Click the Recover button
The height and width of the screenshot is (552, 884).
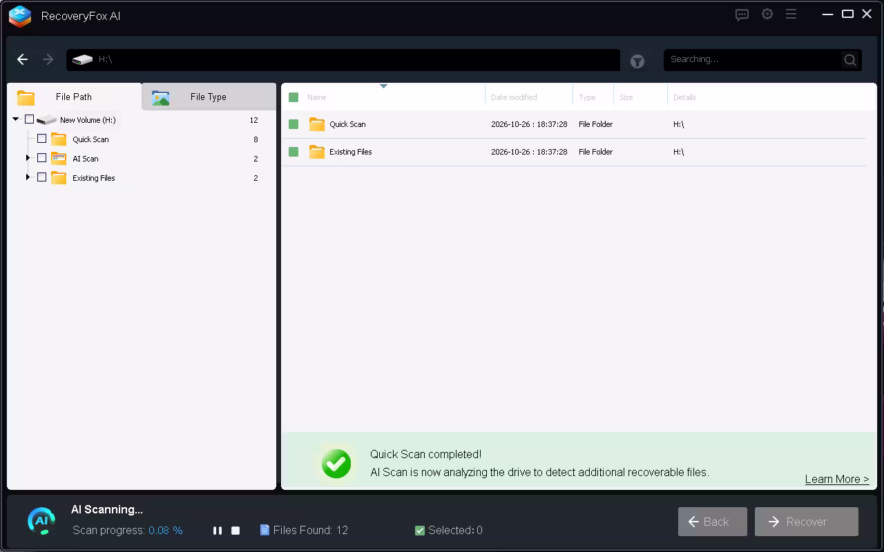click(807, 522)
